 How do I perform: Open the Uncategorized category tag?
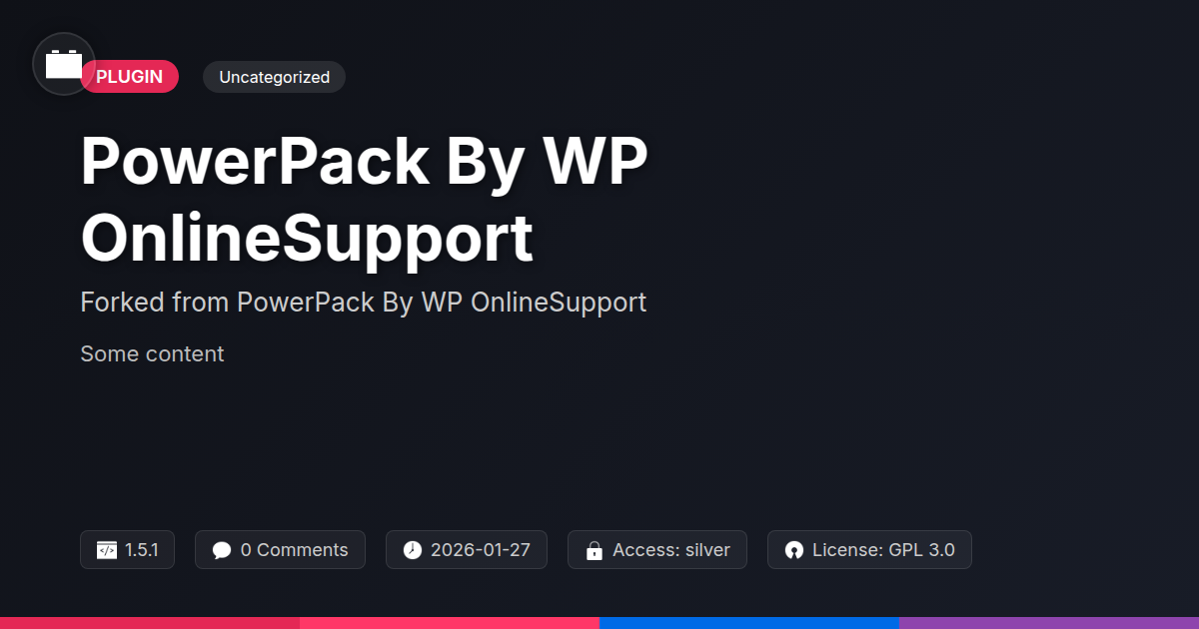[x=274, y=77]
